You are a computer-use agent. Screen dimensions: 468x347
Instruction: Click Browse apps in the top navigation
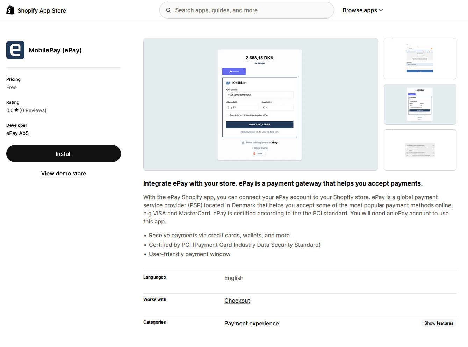coord(360,10)
